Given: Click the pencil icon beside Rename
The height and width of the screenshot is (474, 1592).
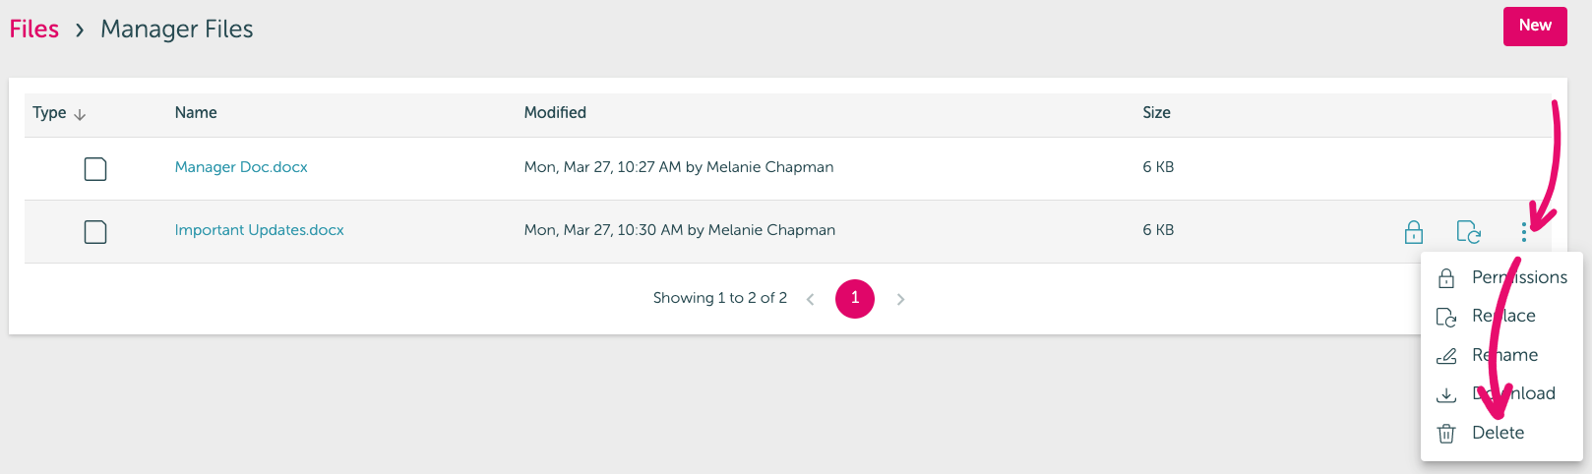Looking at the screenshot, I should pos(1446,355).
